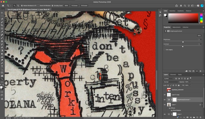Enable Use Legacy checkbox
Image resolution: width=205 pixels, height=119 pixels.
164,50
